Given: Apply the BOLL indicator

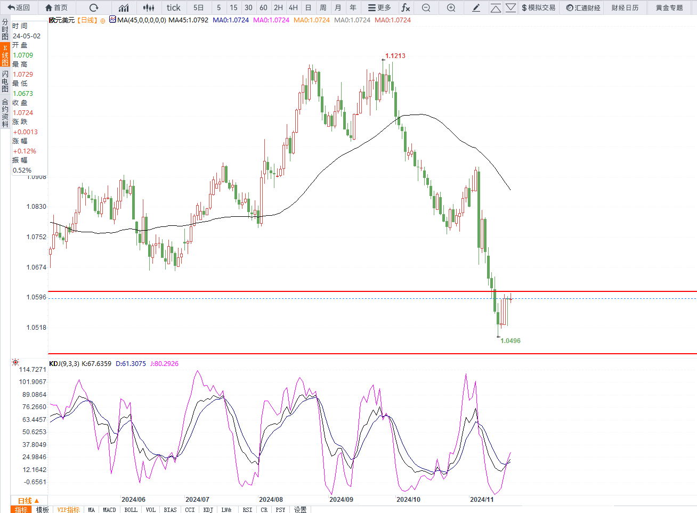Looking at the screenshot, I should click(131, 510).
